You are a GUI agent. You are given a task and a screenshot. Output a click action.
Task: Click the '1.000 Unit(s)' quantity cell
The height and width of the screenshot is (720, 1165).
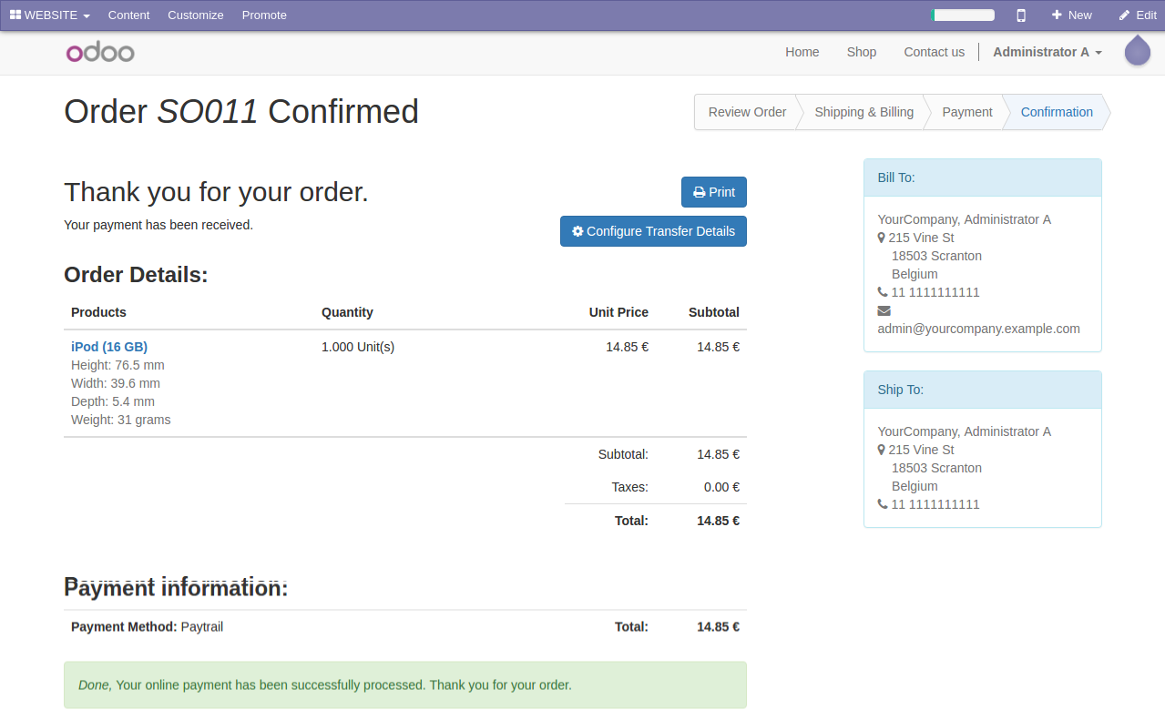358,347
